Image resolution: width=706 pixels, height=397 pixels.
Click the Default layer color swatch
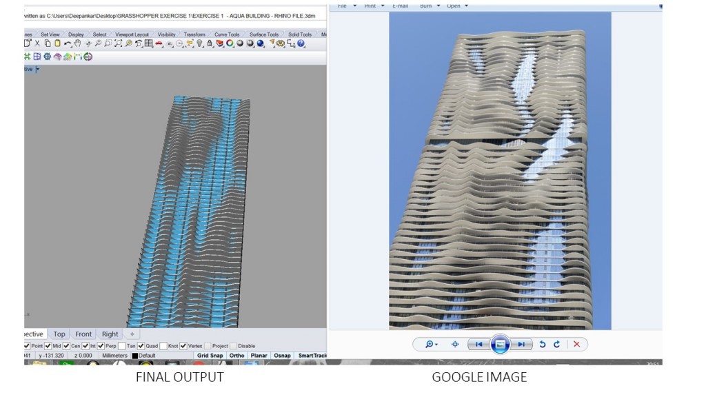(134, 354)
